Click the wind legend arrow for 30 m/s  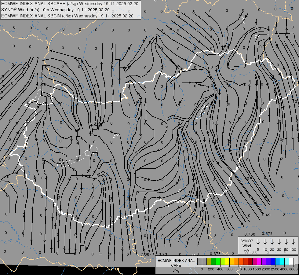(279, 242)
